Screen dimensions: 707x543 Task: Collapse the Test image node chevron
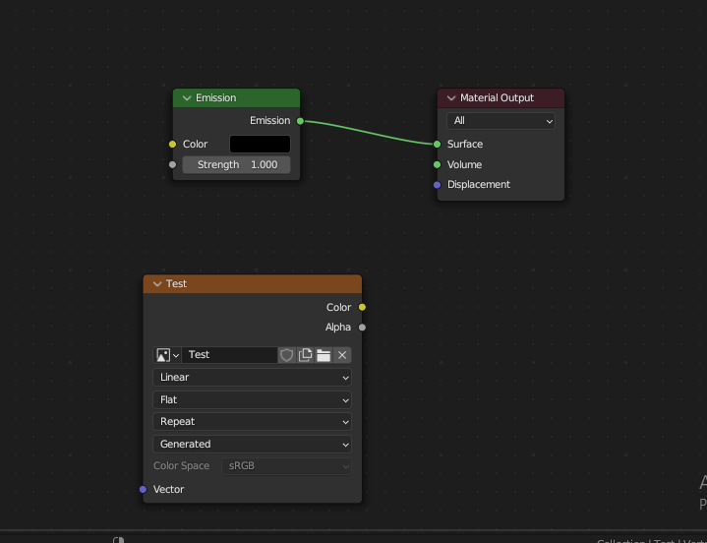157,284
